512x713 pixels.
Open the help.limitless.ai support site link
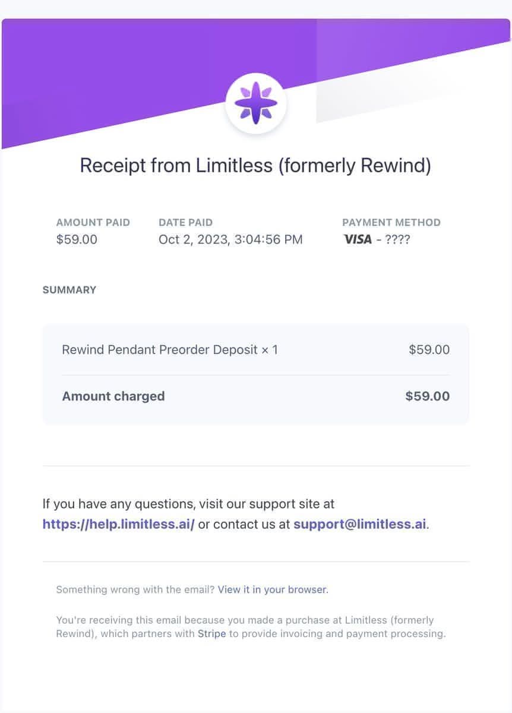click(118, 525)
